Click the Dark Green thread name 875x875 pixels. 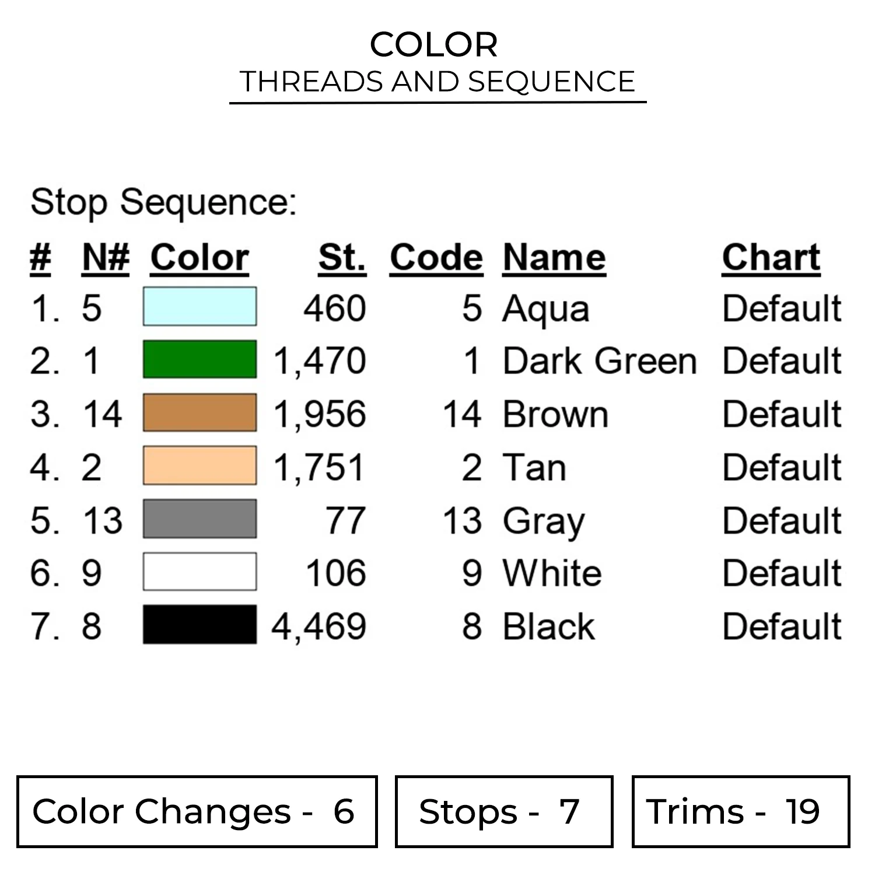pos(600,360)
